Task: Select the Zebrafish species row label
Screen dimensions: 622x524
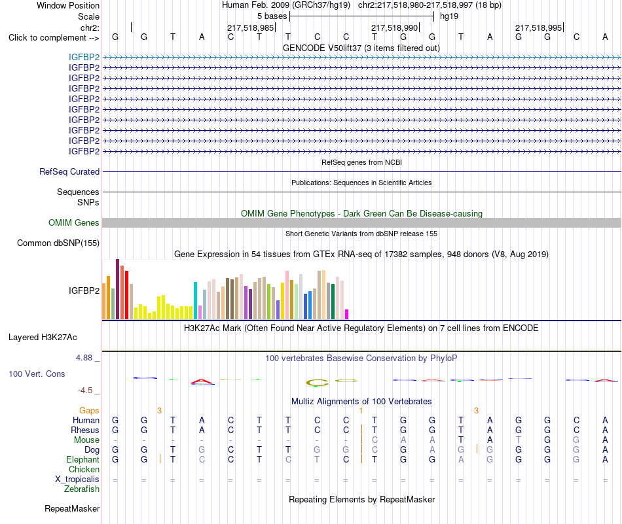Action: pyautogui.click(x=82, y=489)
